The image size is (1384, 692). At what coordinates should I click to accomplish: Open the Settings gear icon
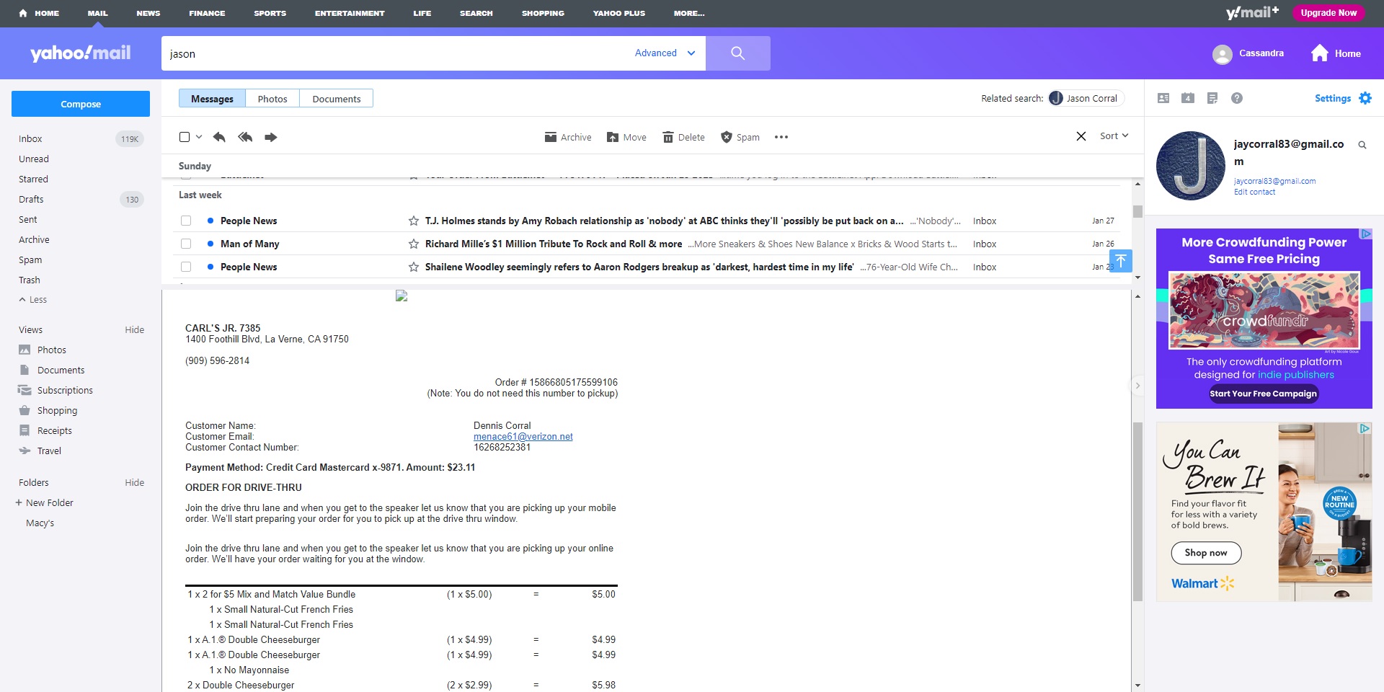[1366, 98]
